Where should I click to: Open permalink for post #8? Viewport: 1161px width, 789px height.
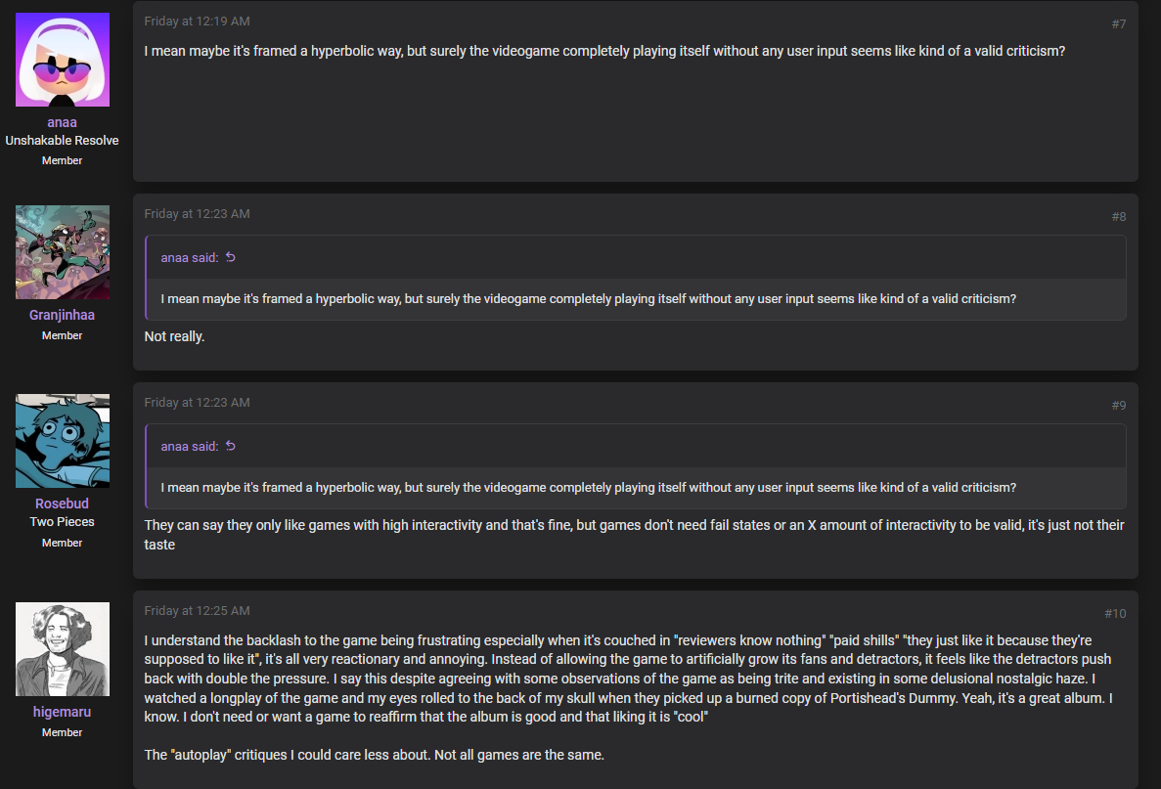pyautogui.click(x=1119, y=216)
